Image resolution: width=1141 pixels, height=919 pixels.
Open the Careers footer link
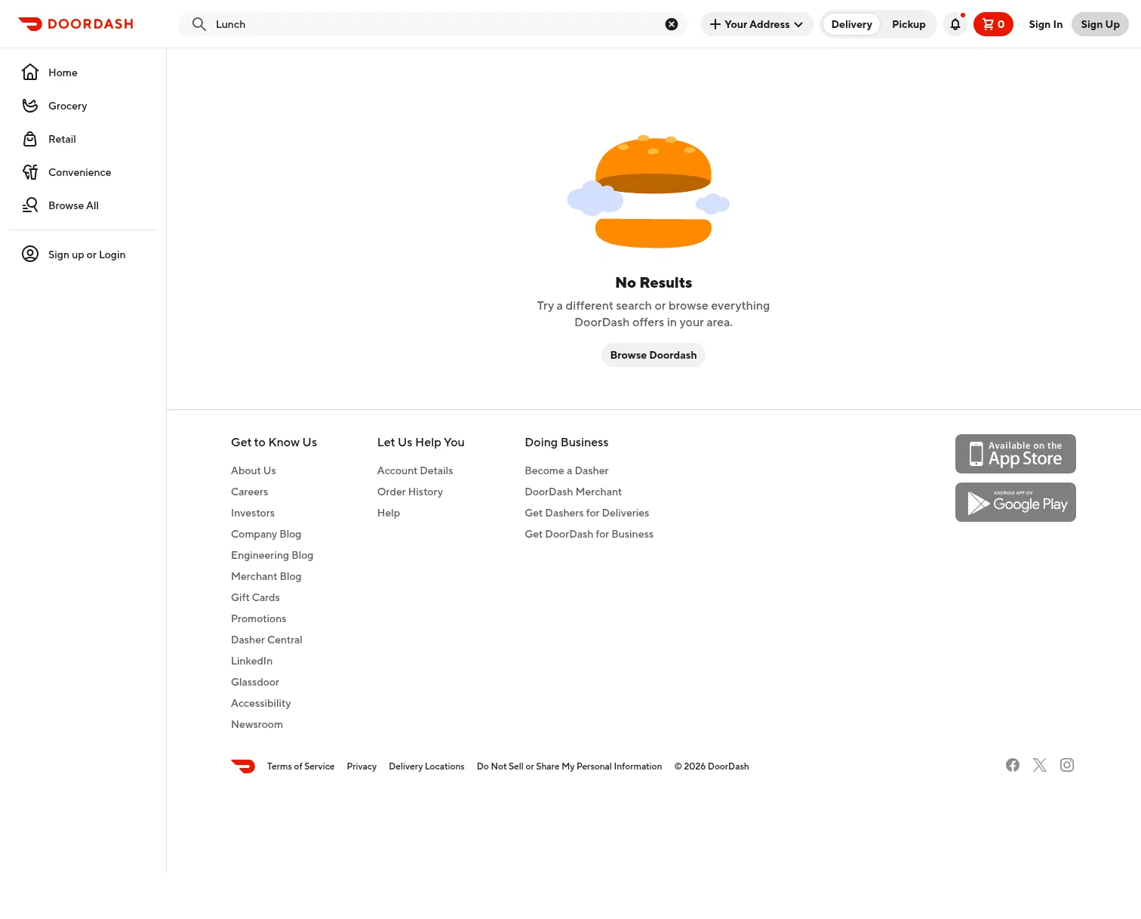249,492
